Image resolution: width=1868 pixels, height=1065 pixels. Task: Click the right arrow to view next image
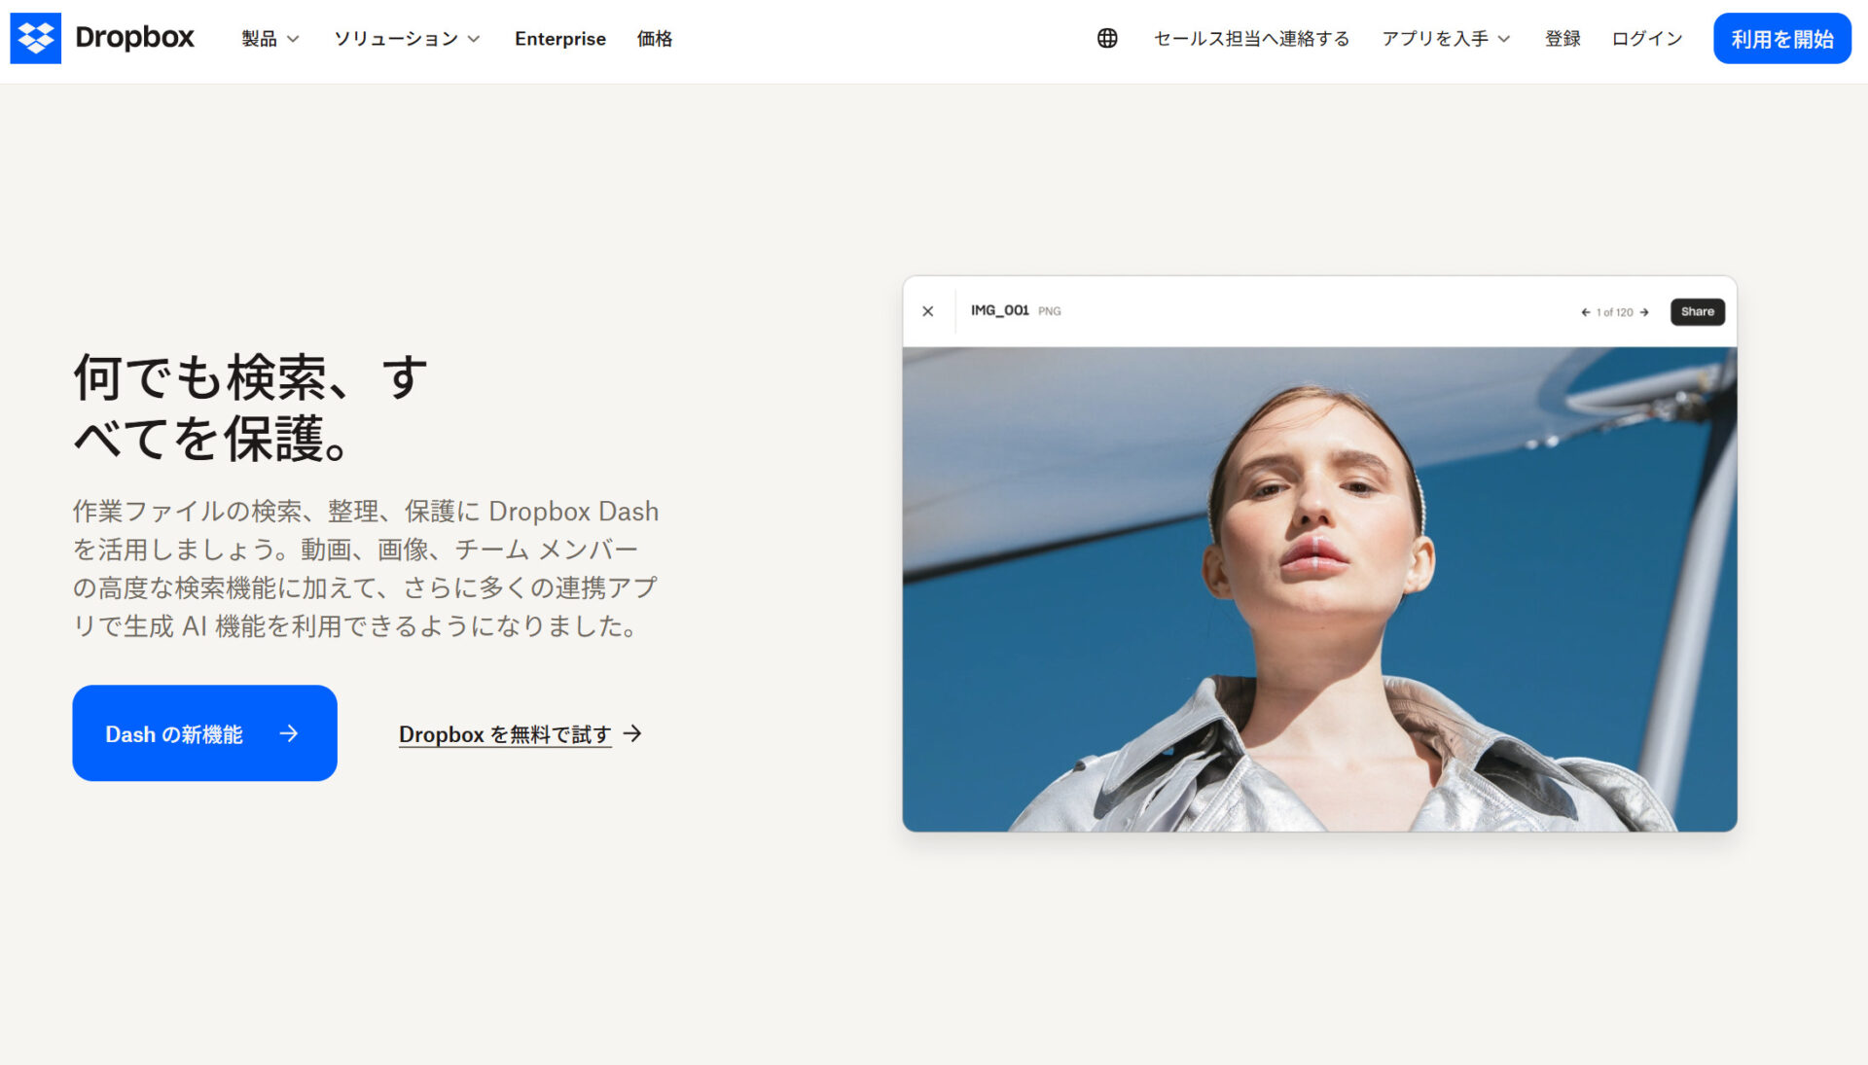point(1644,312)
